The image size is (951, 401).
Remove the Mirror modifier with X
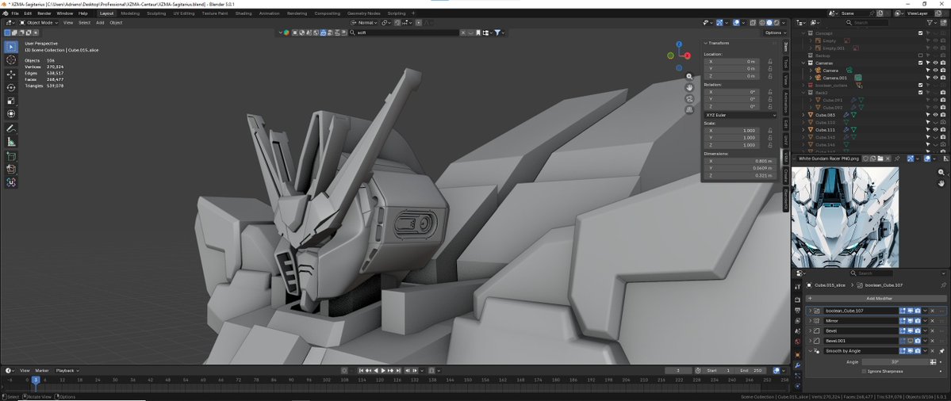pyautogui.click(x=932, y=320)
